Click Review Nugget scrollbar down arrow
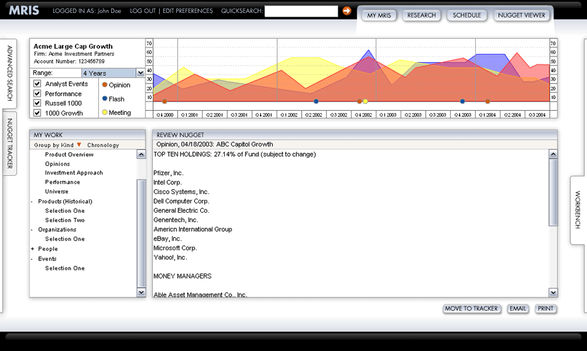 553,292
